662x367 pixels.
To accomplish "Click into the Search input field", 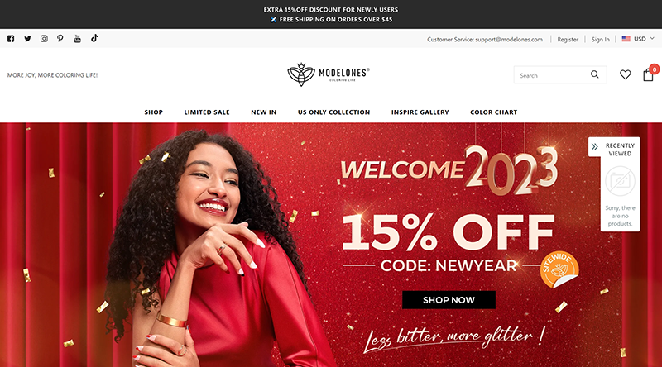I will pyautogui.click(x=552, y=75).
